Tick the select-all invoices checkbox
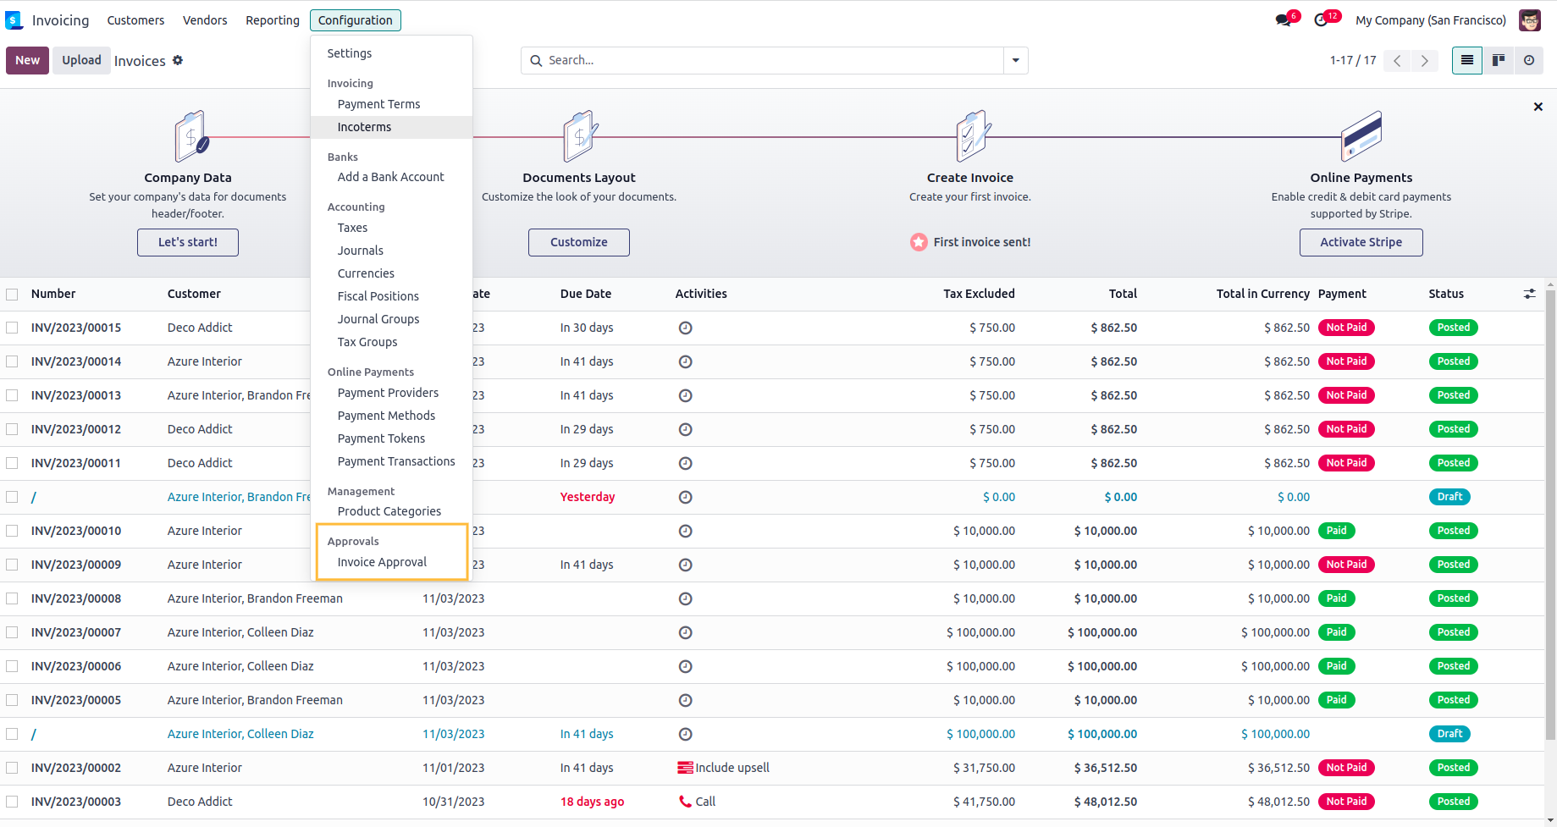The height and width of the screenshot is (827, 1557). [x=12, y=294]
